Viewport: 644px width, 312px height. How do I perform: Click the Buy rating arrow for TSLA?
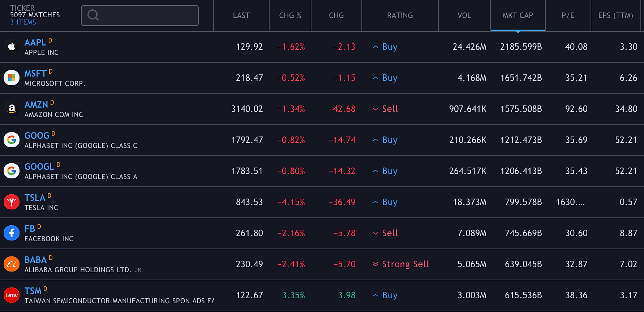(x=375, y=202)
